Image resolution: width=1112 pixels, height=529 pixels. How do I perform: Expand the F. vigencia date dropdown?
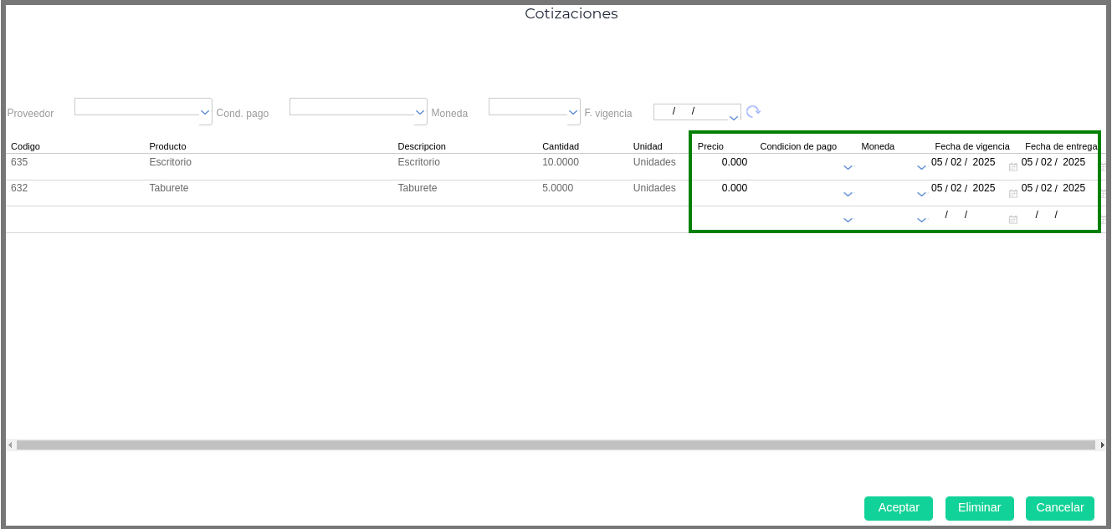734,117
